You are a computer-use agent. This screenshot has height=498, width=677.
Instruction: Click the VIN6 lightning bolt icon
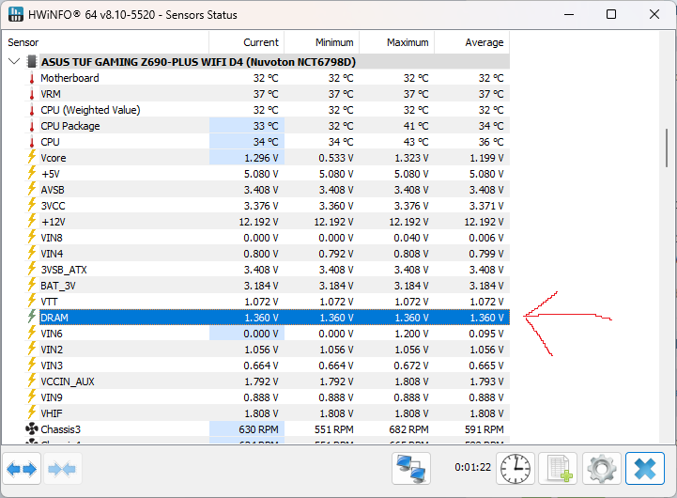click(32, 333)
